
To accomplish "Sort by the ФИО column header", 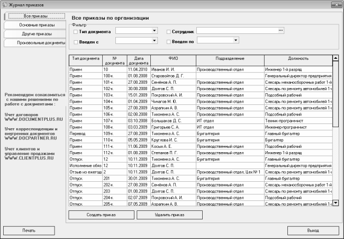I will click(x=173, y=58).
